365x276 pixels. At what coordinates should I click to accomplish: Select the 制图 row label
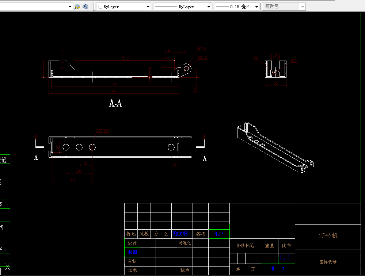click(x=133, y=252)
